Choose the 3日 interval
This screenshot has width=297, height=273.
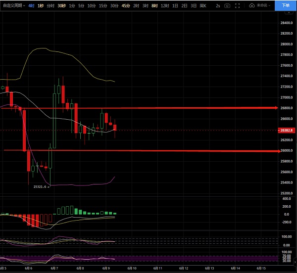[x=194, y=6]
